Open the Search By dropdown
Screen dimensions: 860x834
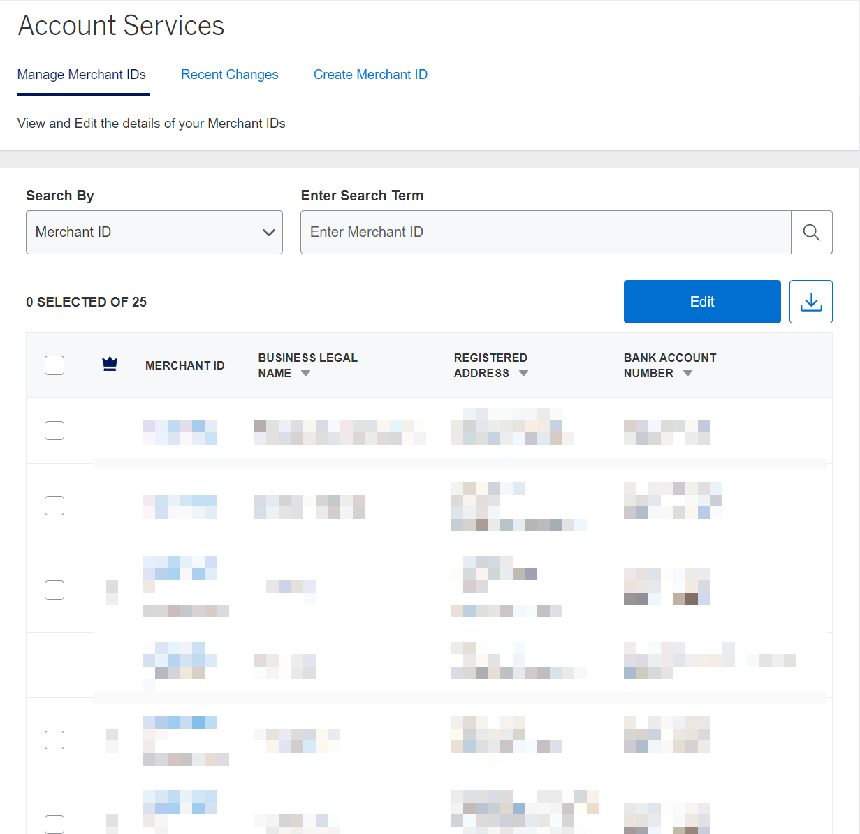point(154,232)
